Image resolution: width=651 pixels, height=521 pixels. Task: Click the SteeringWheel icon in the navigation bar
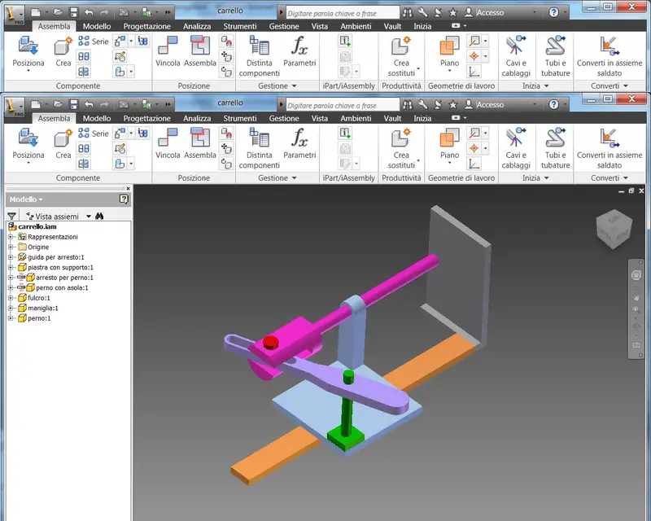tap(636, 275)
